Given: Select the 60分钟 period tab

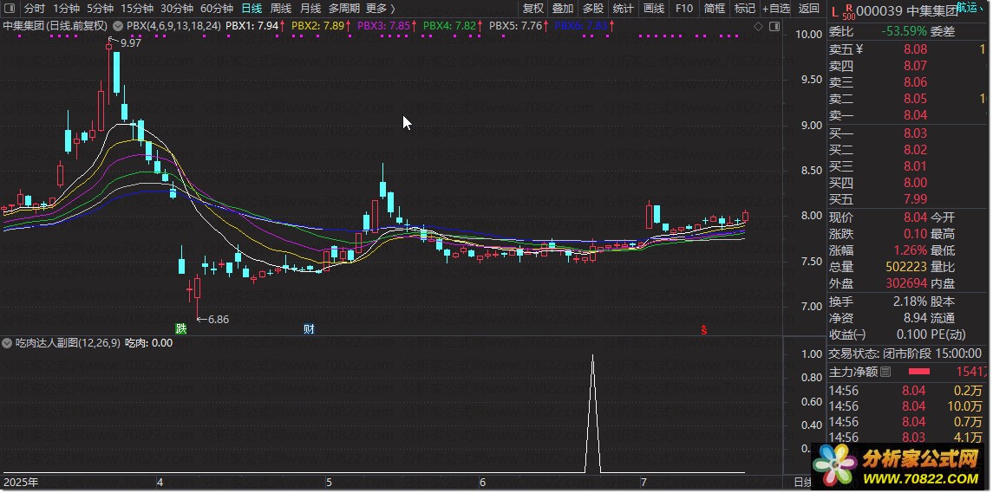Looking at the screenshot, I should click(x=217, y=8).
